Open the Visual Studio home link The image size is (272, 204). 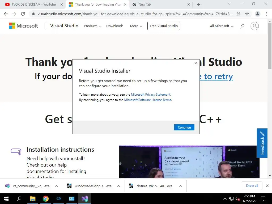(x=64, y=26)
